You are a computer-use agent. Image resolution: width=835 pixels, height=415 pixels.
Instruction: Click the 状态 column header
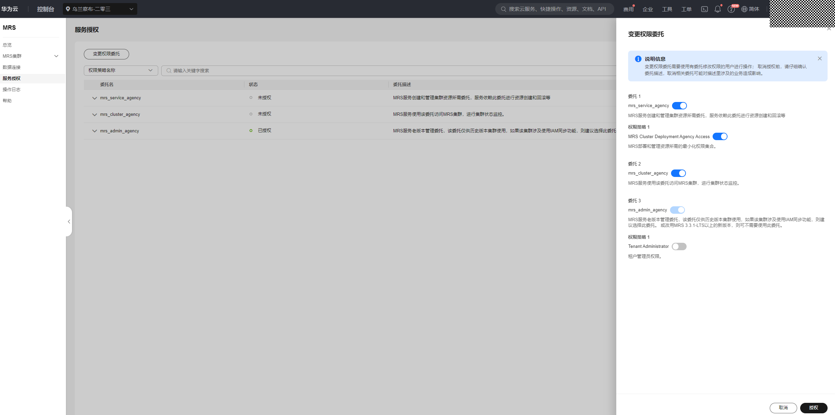[253, 84]
